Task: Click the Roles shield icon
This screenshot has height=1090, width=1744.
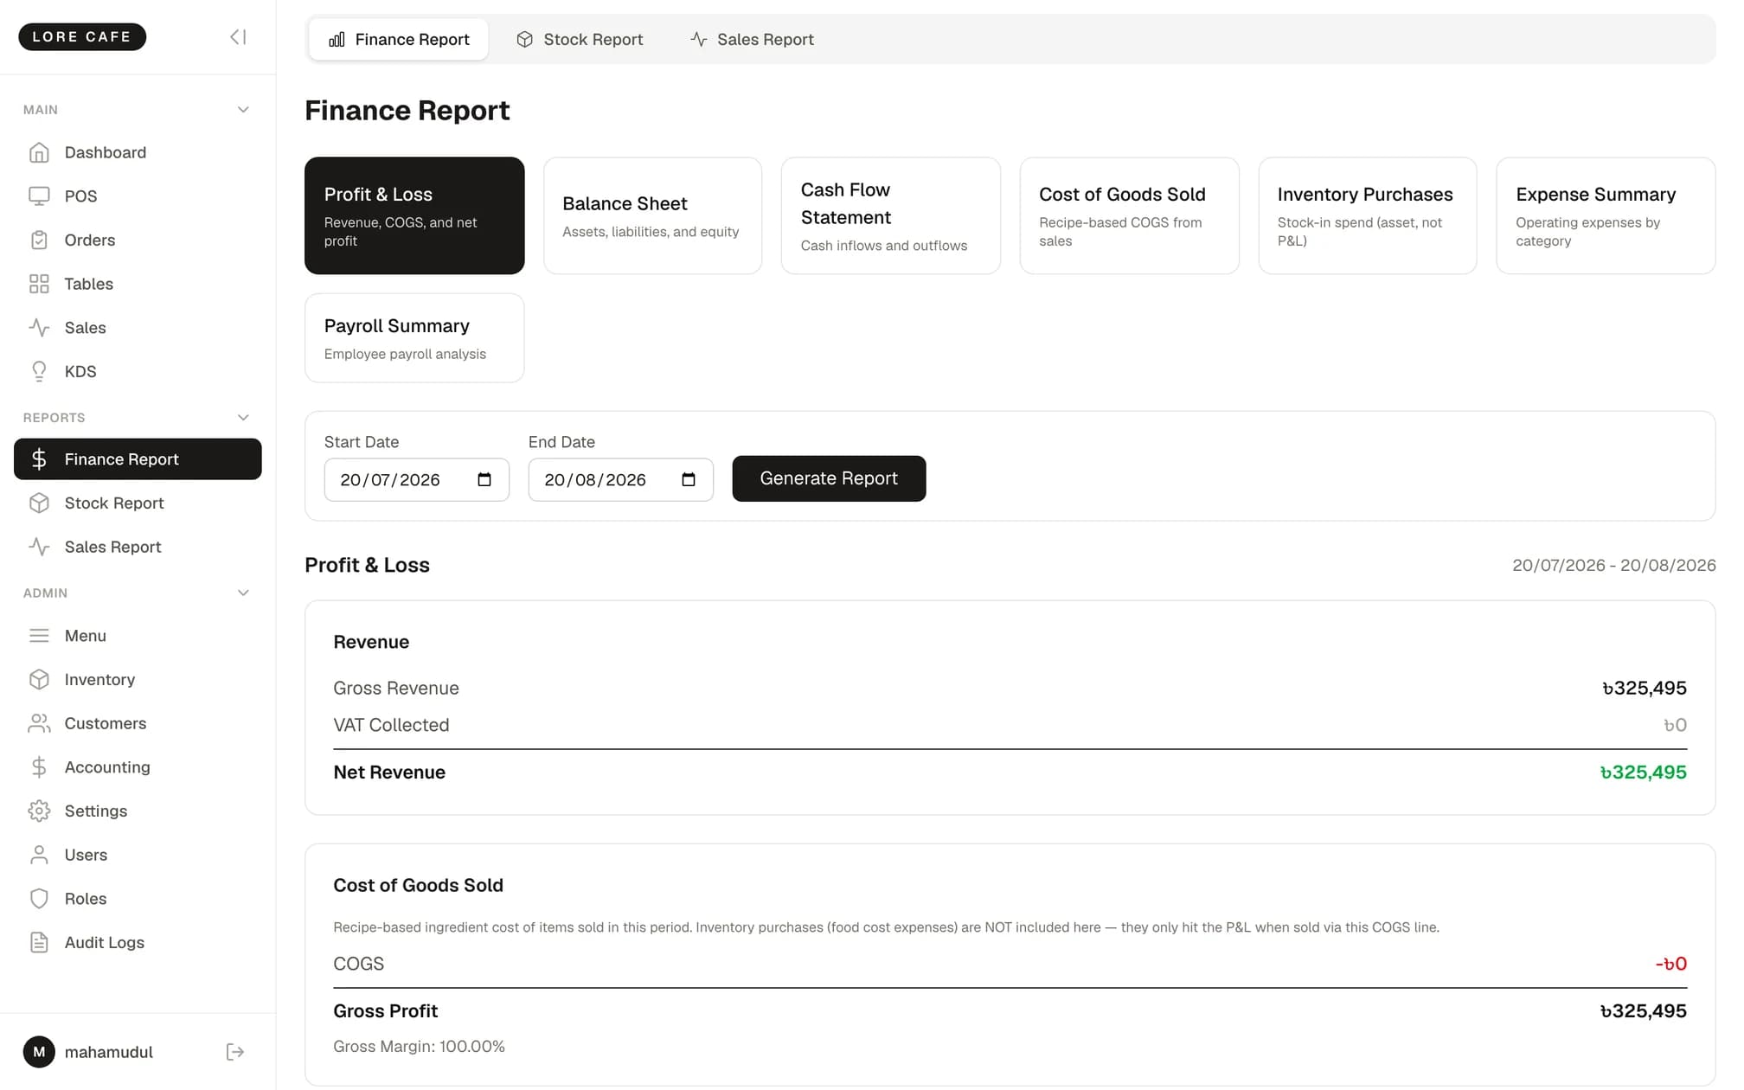Action: 39,899
